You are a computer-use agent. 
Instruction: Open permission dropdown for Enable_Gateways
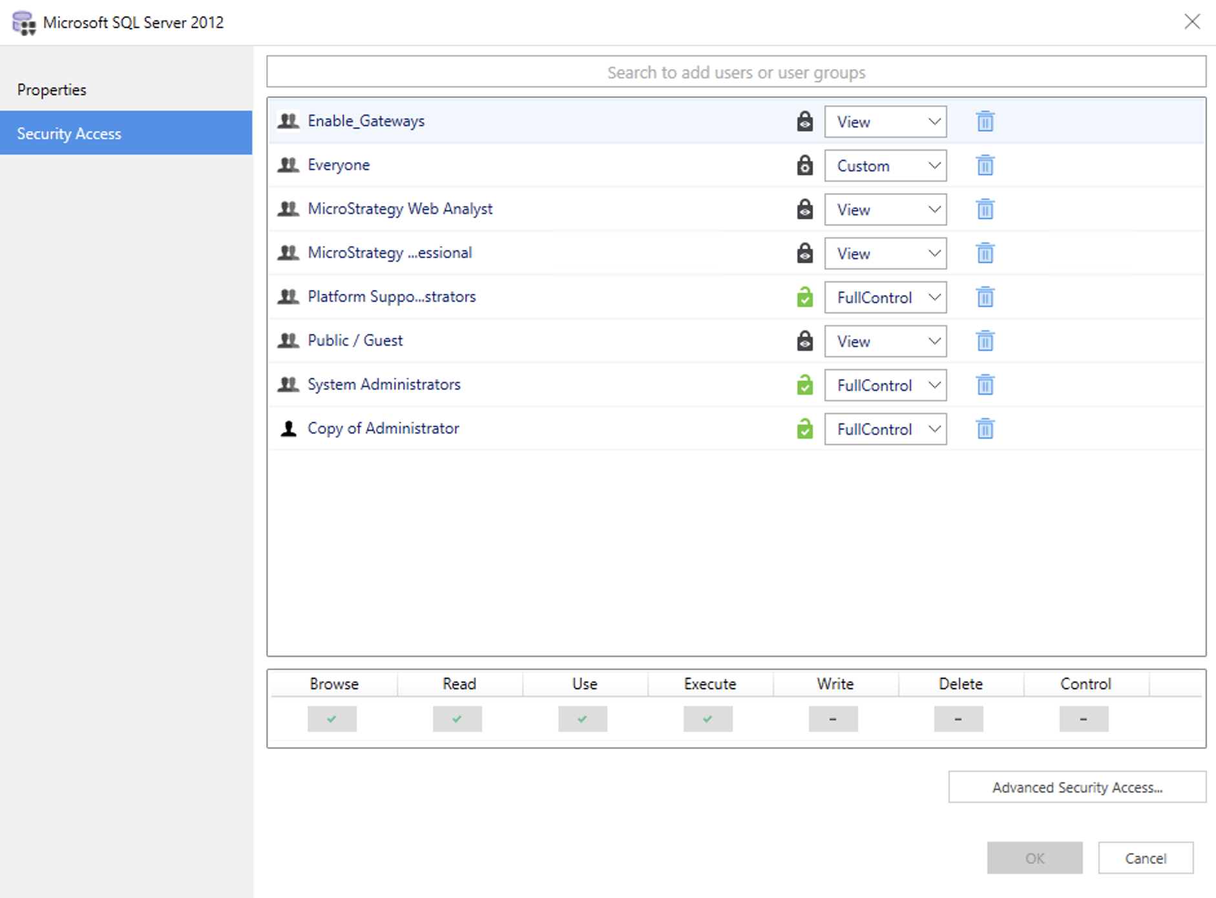tap(885, 122)
